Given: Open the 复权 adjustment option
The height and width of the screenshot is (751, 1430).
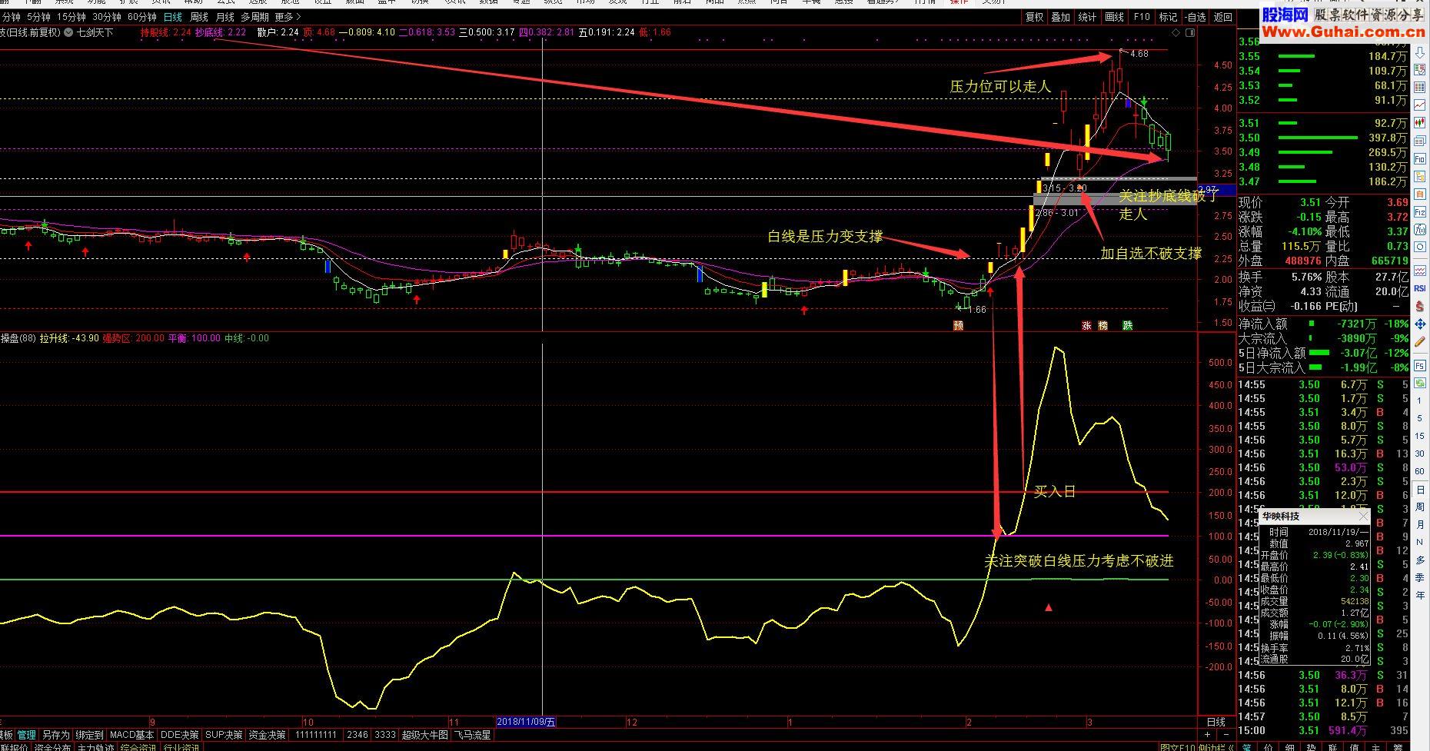Looking at the screenshot, I should click(x=1035, y=17).
